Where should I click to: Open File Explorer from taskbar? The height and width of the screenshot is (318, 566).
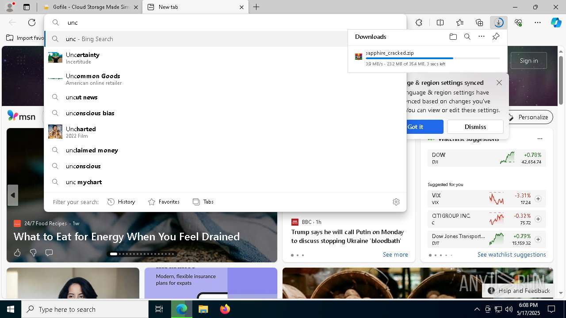pos(203,309)
